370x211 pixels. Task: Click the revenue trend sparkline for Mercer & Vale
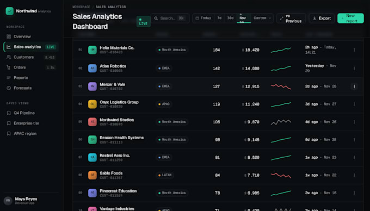coord(281,86)
